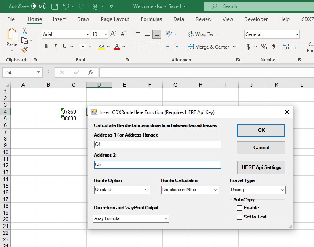
Task: Open the Travel Type Driving dropdown
Action: [282, 190]
